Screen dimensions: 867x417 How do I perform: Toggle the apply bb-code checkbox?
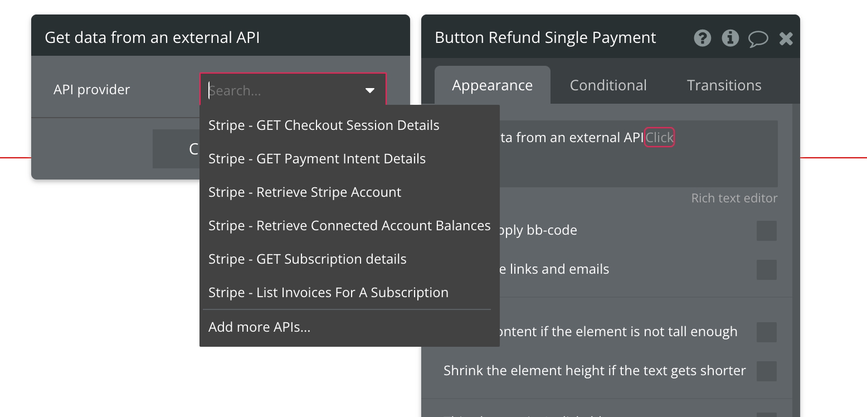pyautogui.click(x=766, y=231)
